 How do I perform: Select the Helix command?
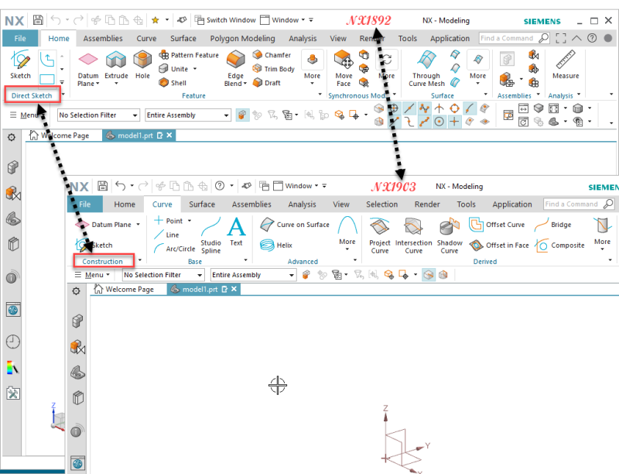point(276,245)
